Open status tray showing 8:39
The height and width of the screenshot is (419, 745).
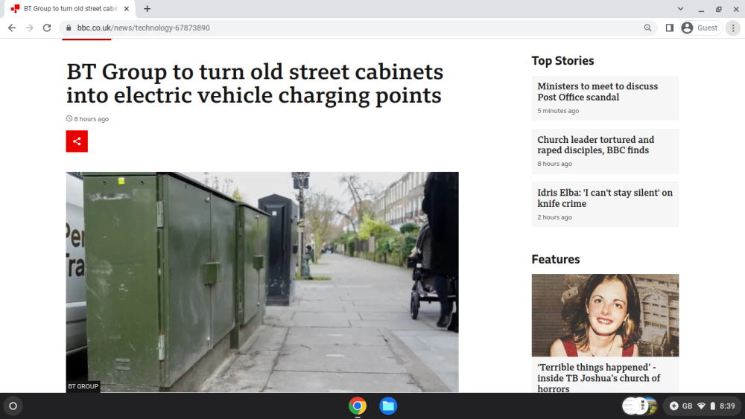click(704, 406)
